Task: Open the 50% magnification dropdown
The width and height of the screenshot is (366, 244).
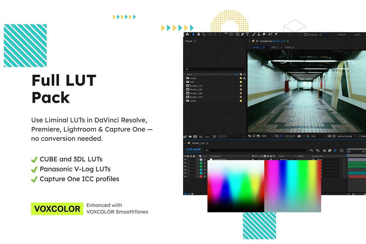Action: pos(267,136)
